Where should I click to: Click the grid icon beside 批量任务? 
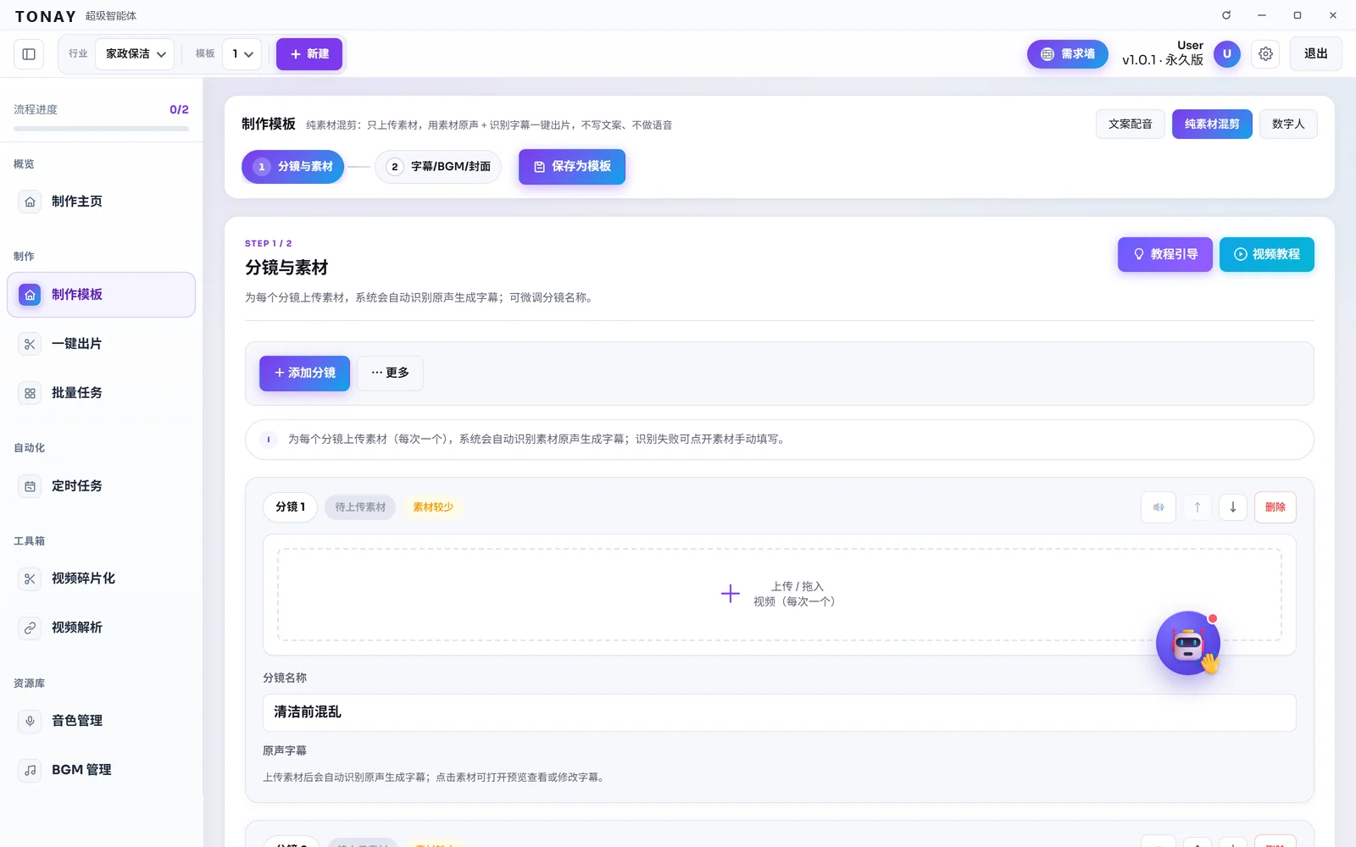30,393
